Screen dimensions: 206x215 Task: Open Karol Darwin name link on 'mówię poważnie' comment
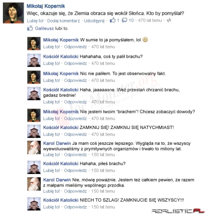57,180
